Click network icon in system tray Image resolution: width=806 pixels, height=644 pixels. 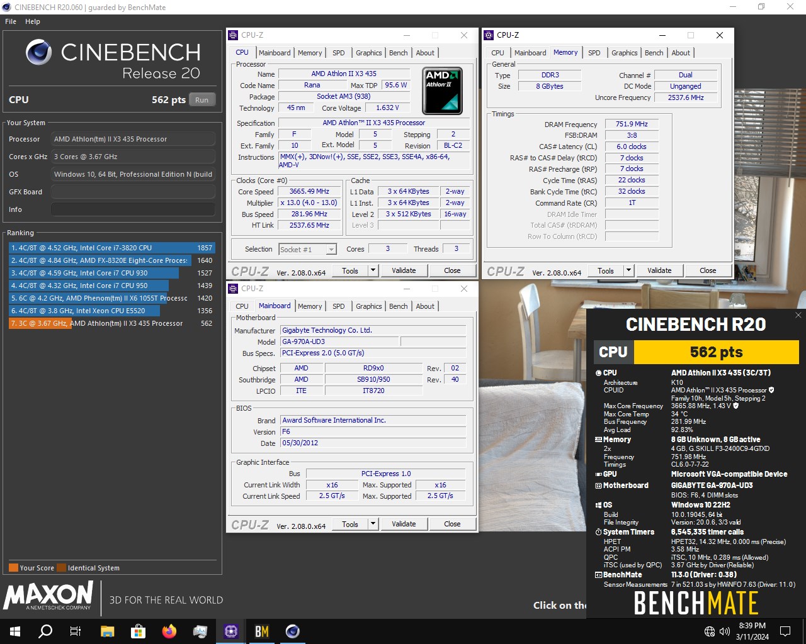710,631
